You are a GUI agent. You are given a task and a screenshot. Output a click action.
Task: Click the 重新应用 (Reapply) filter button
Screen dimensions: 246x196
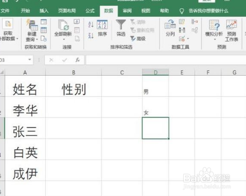142,30
